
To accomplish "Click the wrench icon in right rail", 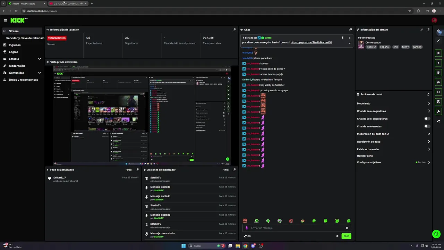I will coord(439,111).
